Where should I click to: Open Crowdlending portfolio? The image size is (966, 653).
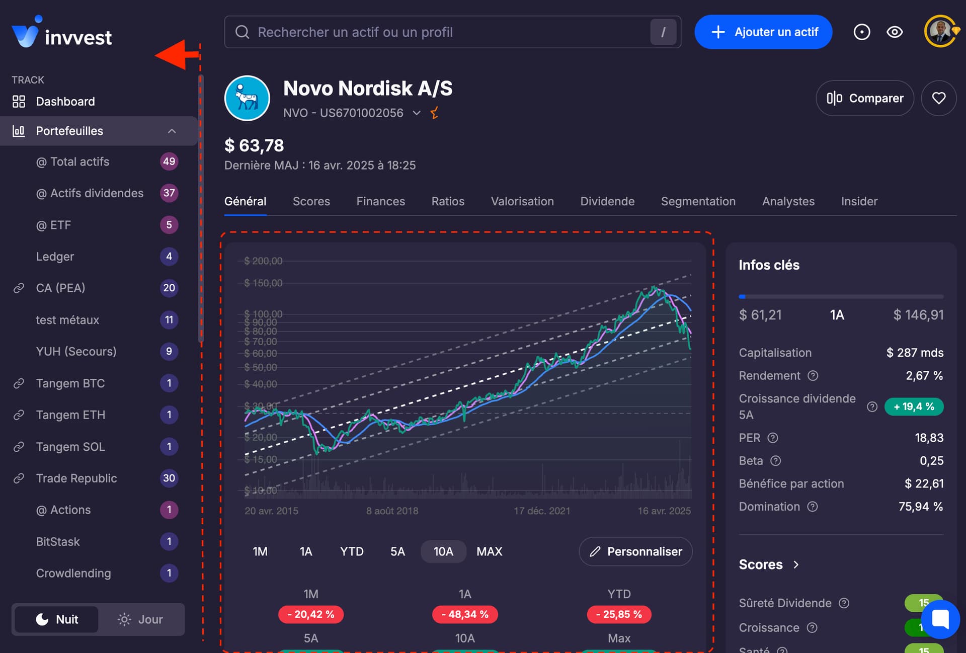tap(99, 573)
